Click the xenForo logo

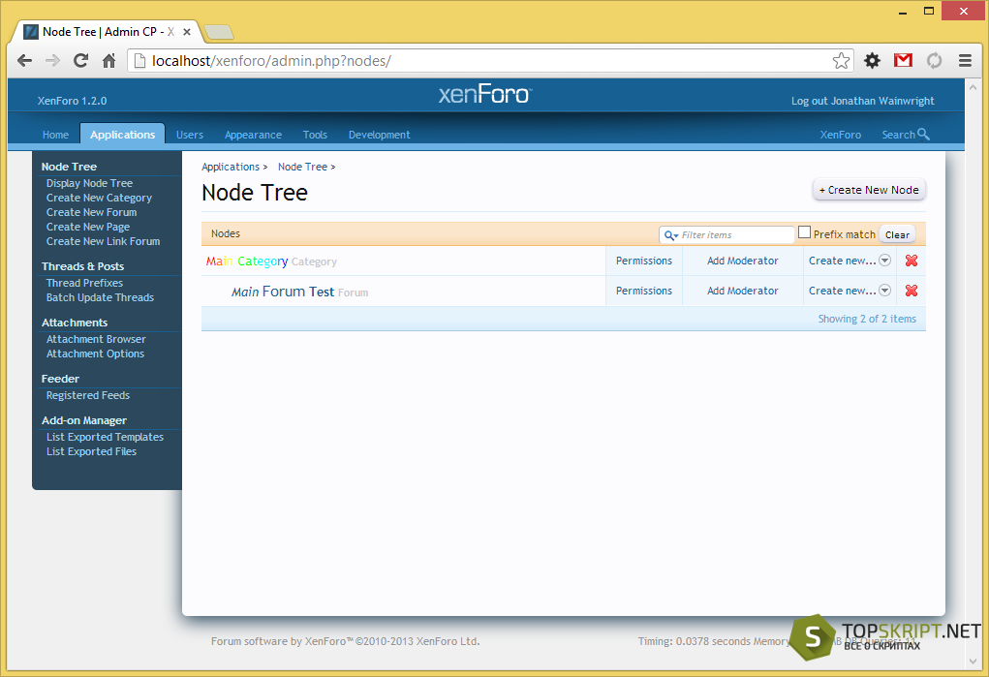click(485, 95)
